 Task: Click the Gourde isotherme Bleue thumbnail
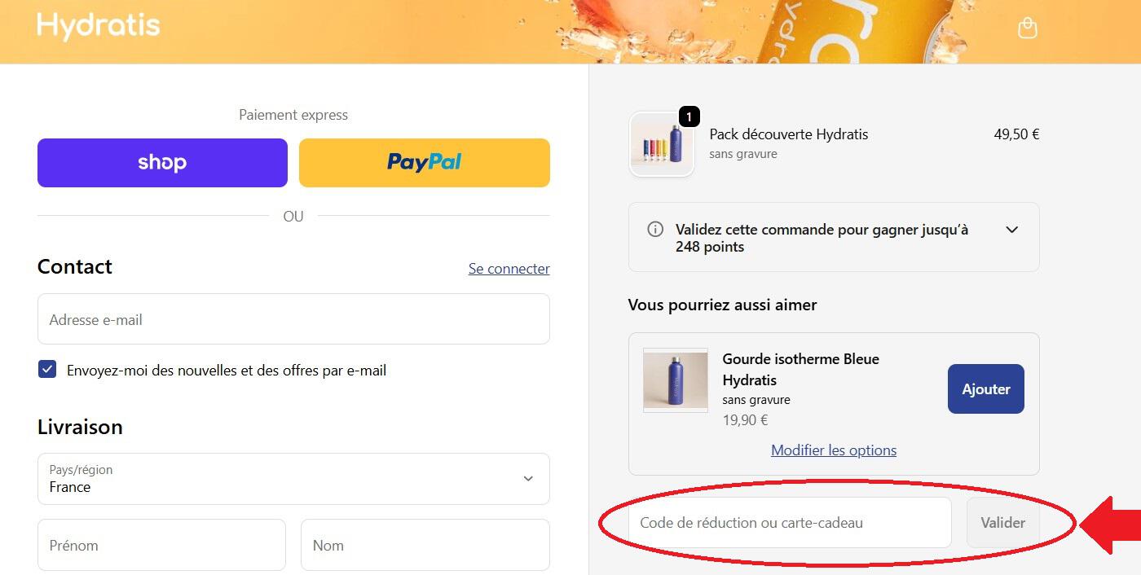(676, 380)
